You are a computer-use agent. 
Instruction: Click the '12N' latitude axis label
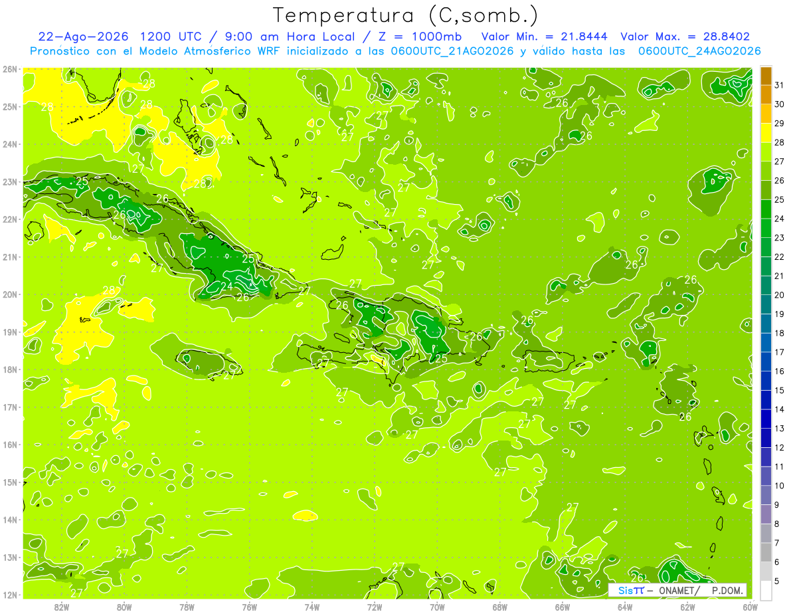point(9,594)
